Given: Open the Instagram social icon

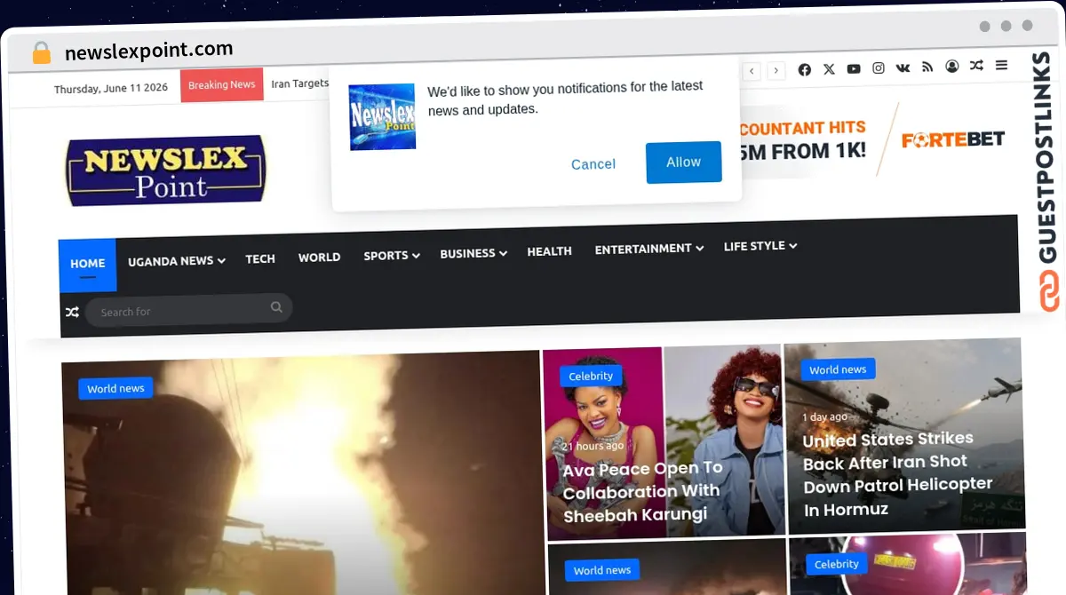Looking at the screenshot, I should (879, 68).
